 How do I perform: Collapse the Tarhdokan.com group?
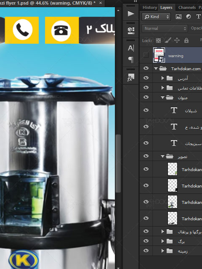pos(156,69)
